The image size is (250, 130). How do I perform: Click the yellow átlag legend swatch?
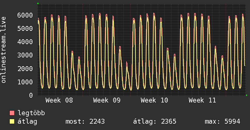click(12, 121)
